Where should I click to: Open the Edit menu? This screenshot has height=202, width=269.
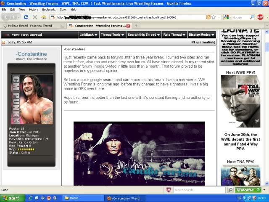(x=13, y=10)
